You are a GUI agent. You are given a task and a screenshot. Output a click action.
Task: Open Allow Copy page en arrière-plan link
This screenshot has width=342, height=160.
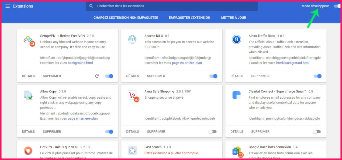83,119
